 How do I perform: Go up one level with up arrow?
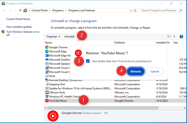[20, 10]
